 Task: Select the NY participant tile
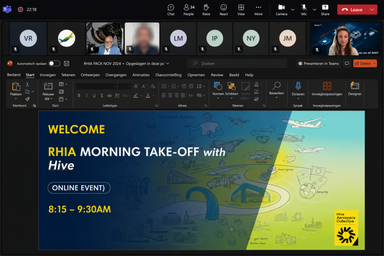(x=251, y=39)
